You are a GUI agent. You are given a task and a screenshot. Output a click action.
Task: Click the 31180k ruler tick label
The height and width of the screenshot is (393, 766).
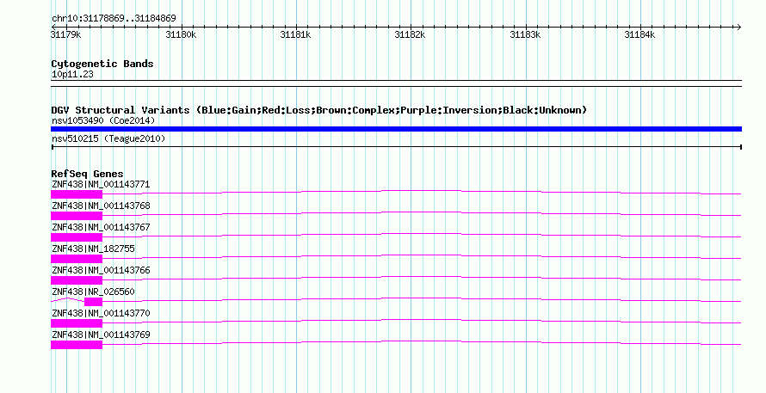[181, 34]
